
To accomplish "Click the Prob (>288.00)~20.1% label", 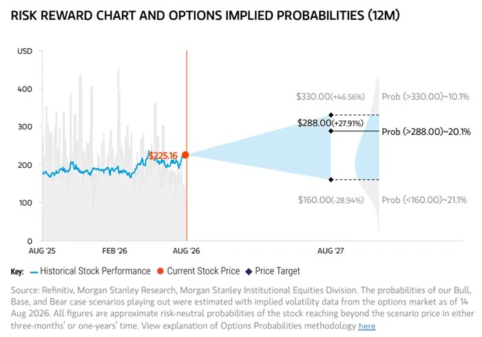I will coord(426,132).
